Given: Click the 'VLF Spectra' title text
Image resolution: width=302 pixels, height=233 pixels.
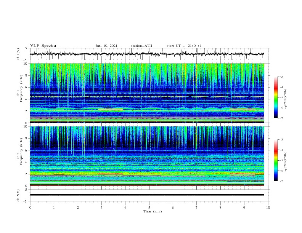Looking at the screenshot, I should [x=43, y=46].
